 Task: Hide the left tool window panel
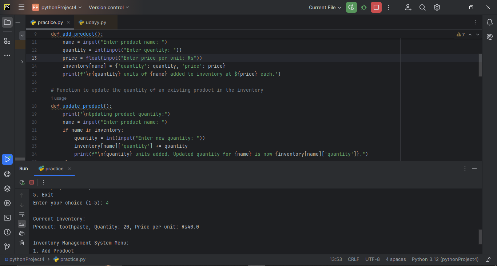point(18,22)
